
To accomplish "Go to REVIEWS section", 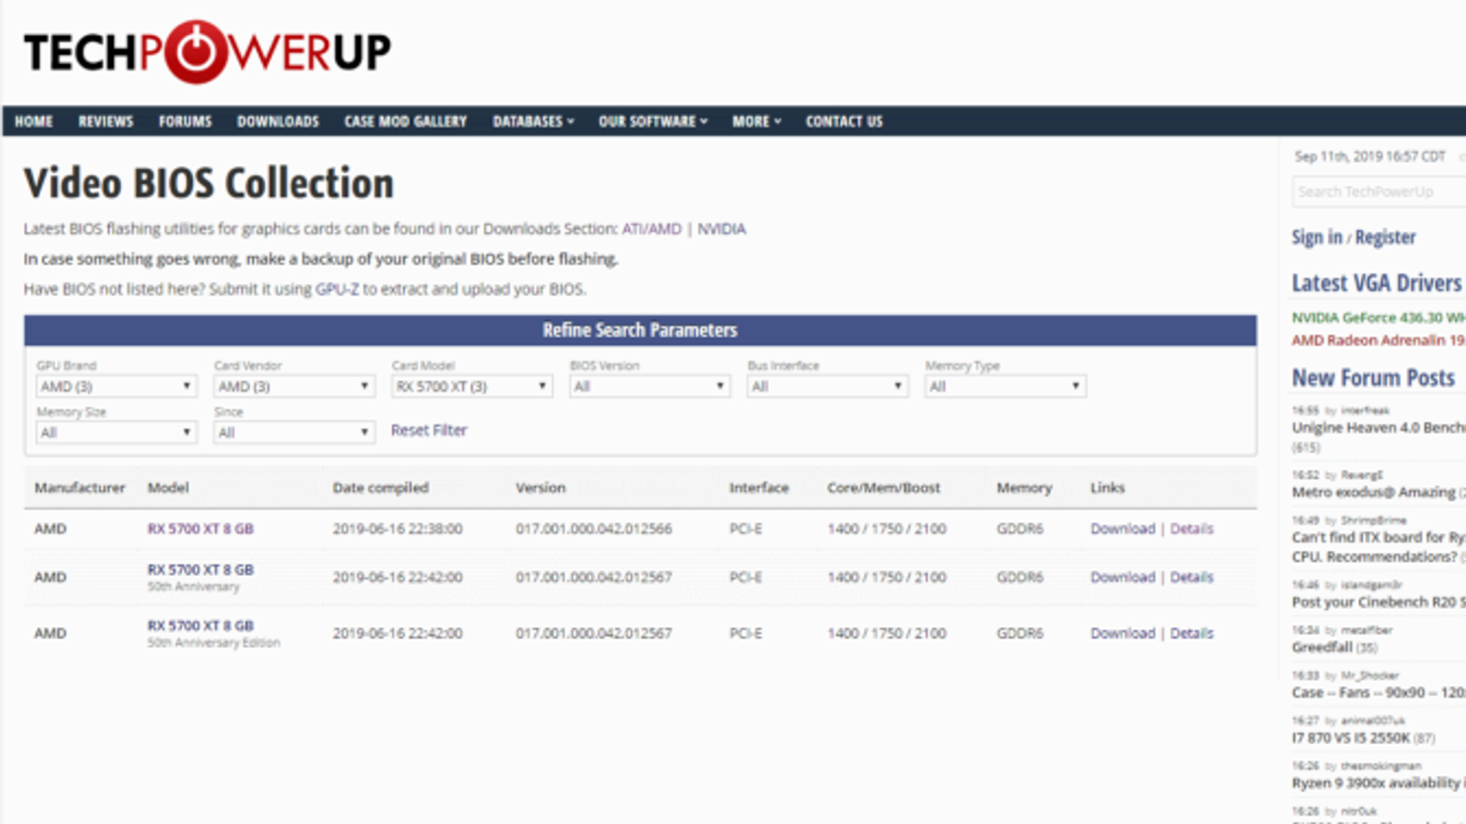I will pos(105,122).
